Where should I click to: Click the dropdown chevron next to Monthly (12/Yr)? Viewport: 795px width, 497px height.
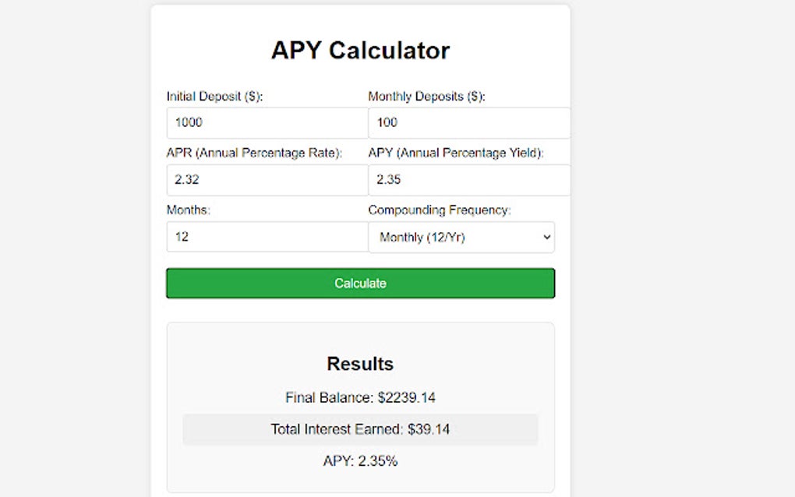[x=546, y=237]
